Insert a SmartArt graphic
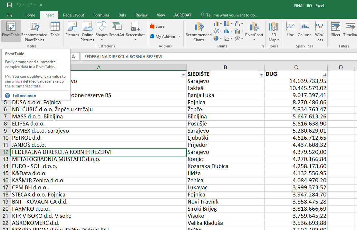357x230 pixels. (117, 29)
